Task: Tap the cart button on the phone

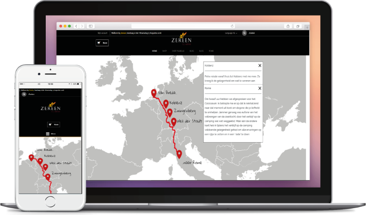Action: click(53, 124)
